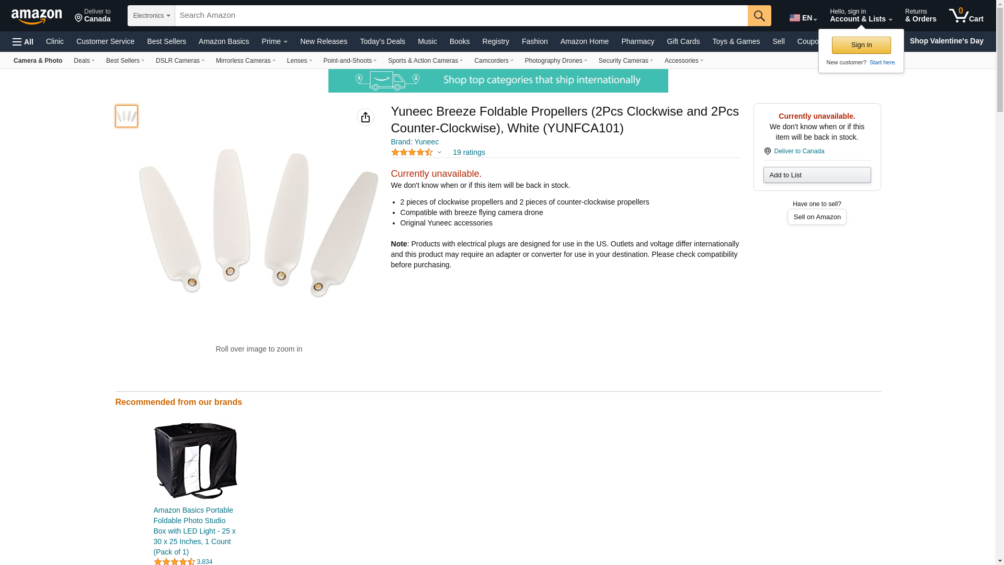Expand the Electronics search category dropdown
The image size is (1004, 565).
point(151,16)
